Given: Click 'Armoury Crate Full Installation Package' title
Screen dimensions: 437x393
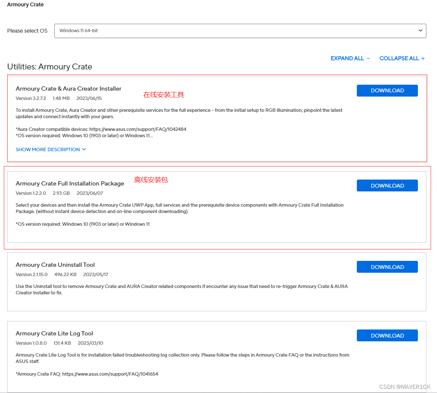Looking at the screenshot, I should 70,183.
